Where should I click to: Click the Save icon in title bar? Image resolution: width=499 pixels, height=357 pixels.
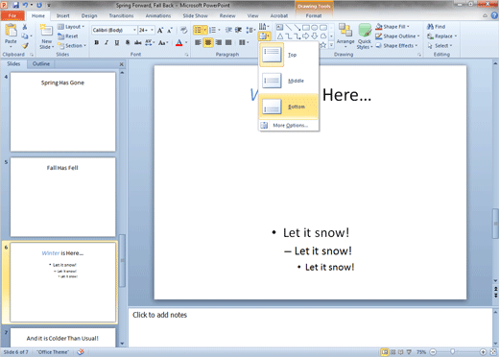[15, 5]
